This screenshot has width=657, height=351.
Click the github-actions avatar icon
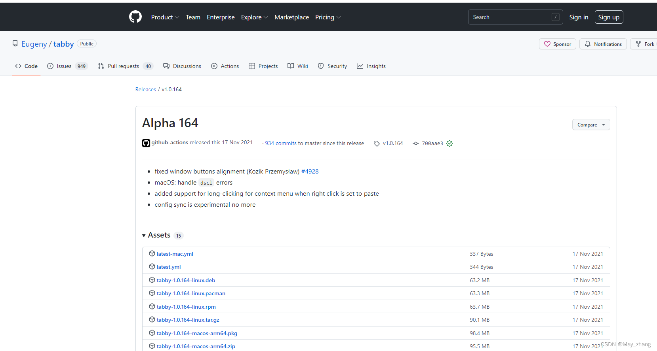[146, 143]
